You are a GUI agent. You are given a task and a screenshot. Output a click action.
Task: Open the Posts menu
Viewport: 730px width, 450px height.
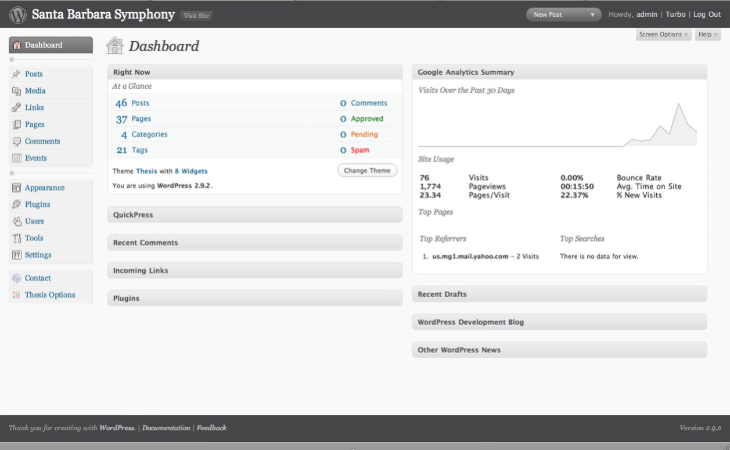point(34,74)
